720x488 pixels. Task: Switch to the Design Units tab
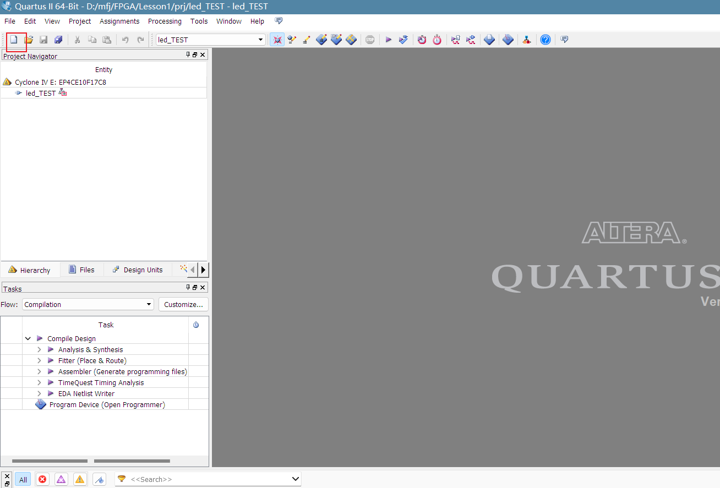pos(138,270)
